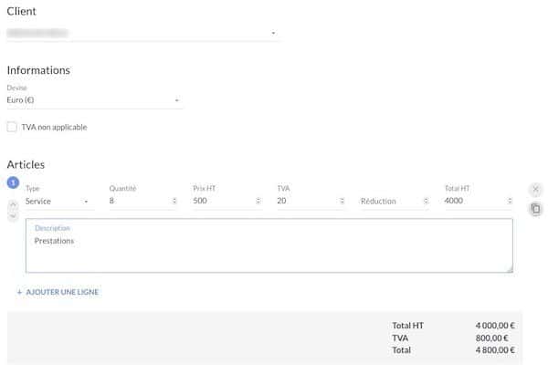This screenshot has height=374, width=548.
Task: Focus the Réduction input field
Action: click(391, 202)
